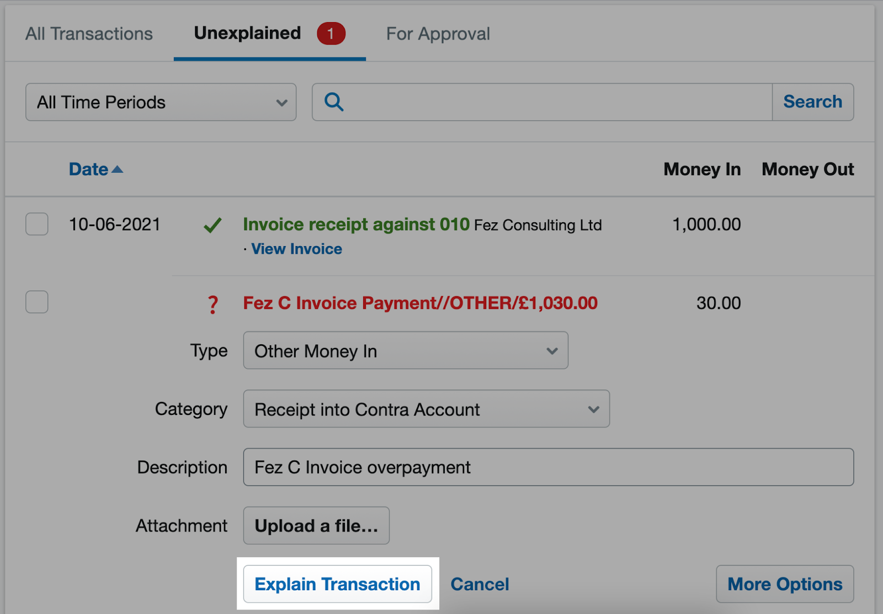Click the red question mark icon
The width and height of the screenshot is (883, 614).
point(213,305)
